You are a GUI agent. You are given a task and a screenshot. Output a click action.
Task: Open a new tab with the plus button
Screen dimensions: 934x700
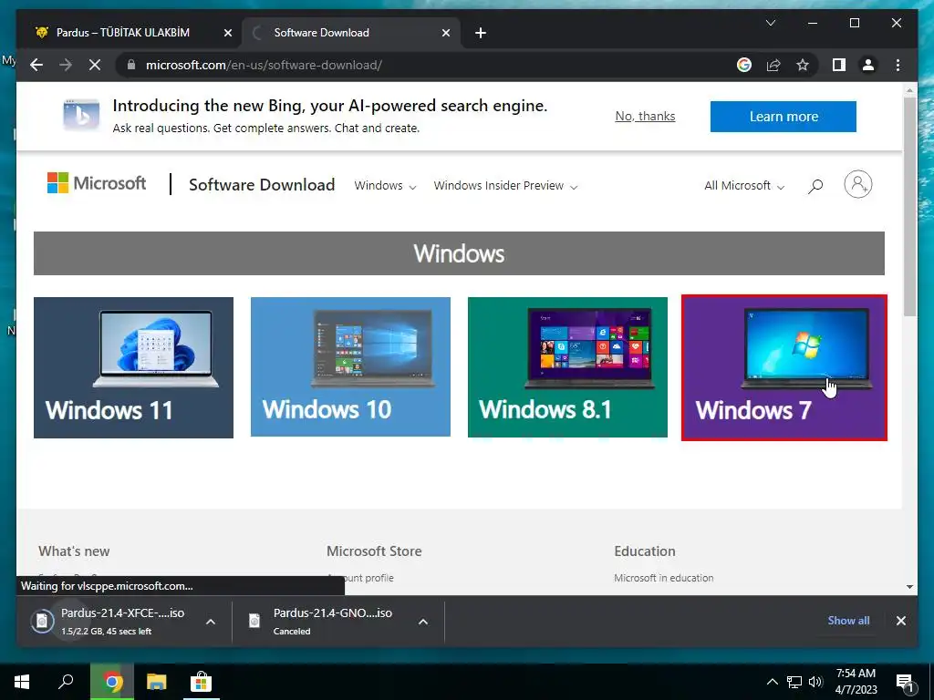tap(481, 33)
